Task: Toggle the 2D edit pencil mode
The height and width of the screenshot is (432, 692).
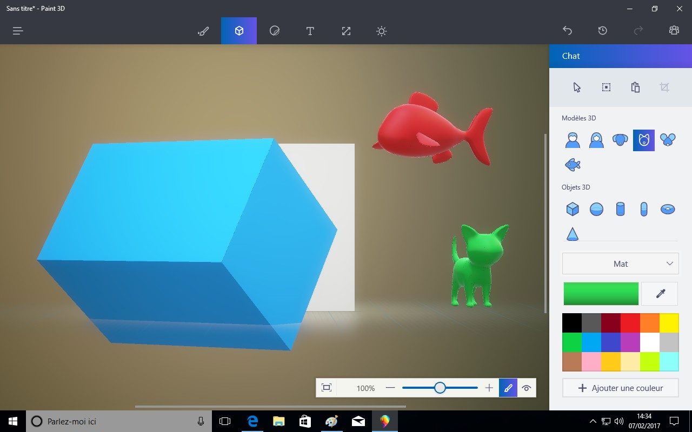Action: point(508,388)
